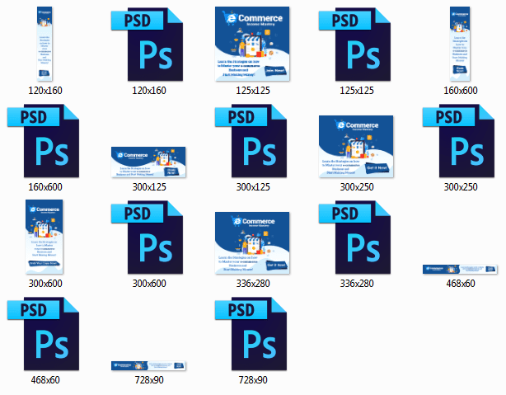Click the 300x600 filename under the image thumbnail
Image resolution: width=506 pixels, height=395 pixels.
pyautogui.click(x=45, y=284)
